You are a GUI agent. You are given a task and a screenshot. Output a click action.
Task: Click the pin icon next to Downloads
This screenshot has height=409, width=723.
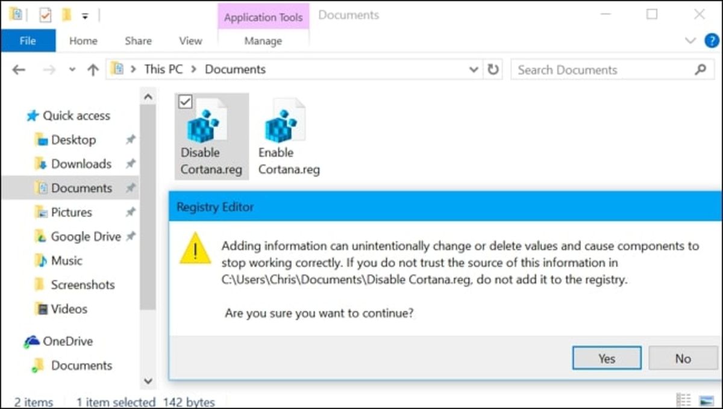pyautogui.click(x=130, y=164)
